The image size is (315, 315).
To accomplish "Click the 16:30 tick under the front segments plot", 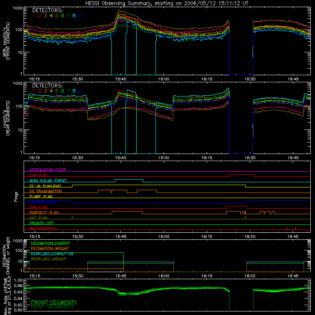I will tap(250, 79).
